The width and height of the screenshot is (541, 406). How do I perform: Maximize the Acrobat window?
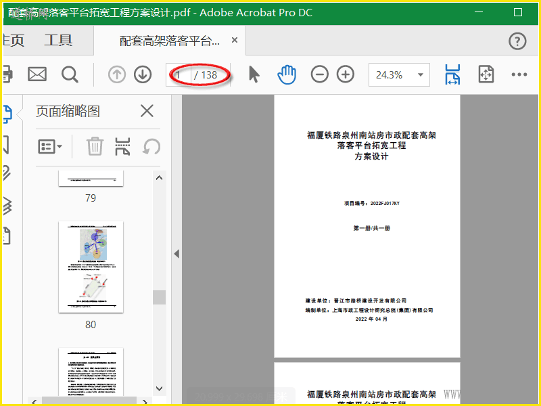pyautogui.click(x=517, y=12)
